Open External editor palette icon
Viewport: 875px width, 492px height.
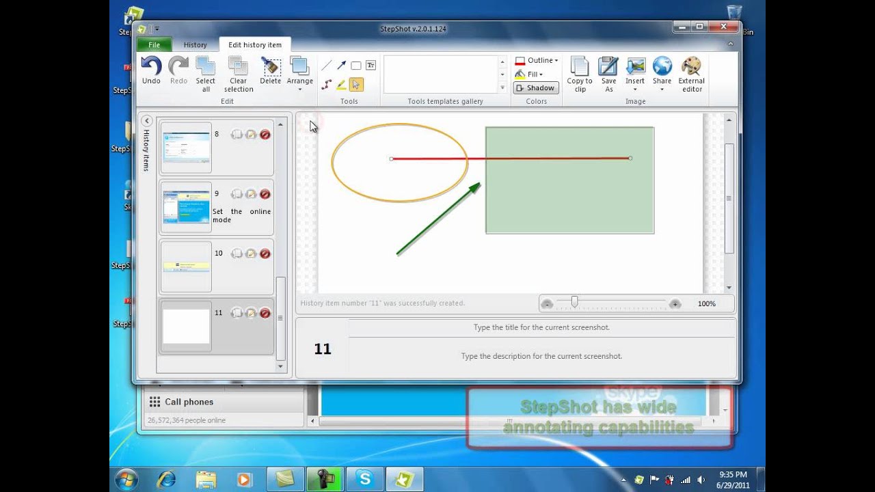(691, 66)
